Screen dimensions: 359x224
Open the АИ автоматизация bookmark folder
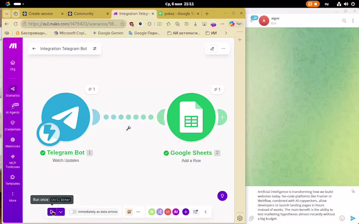(x=184, y=33)
